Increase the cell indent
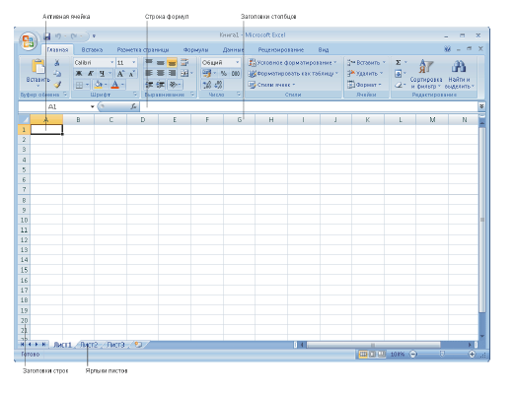This screenshot has width=515, height=393. coord(160,85)
